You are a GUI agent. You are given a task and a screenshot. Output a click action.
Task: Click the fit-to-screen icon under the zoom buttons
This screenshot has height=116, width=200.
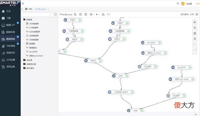click(x=195, y=33)
